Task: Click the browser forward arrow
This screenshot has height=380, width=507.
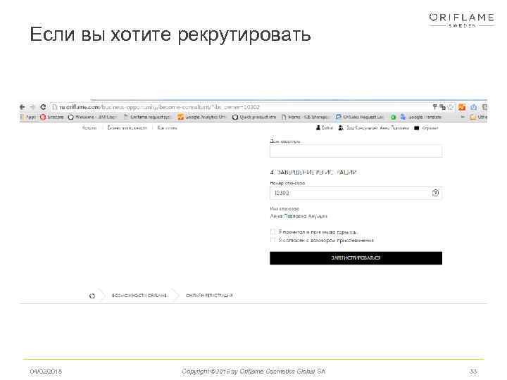Action: (x=32, y=107)
